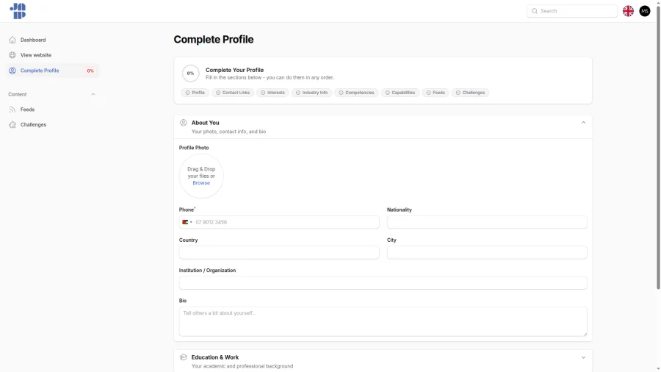Jump to the Capabilities chip
This screenshot has width=661, height=372.
[x=400, y=93]
